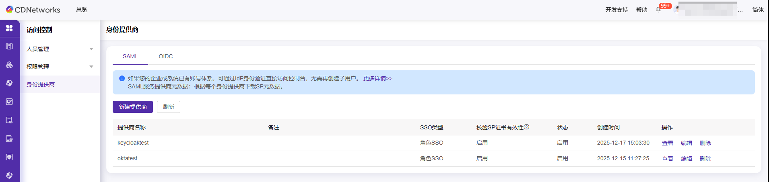Open 帮助 in the top bar
The height and width of the screenshot is (182, 769).
(642, 10)
